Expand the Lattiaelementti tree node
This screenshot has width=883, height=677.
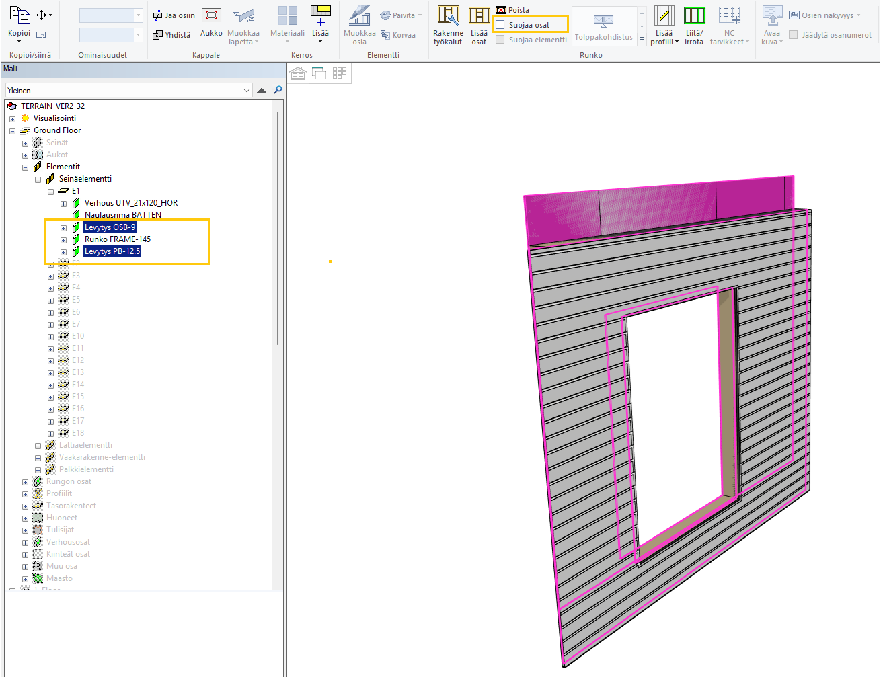coord(38,446)
